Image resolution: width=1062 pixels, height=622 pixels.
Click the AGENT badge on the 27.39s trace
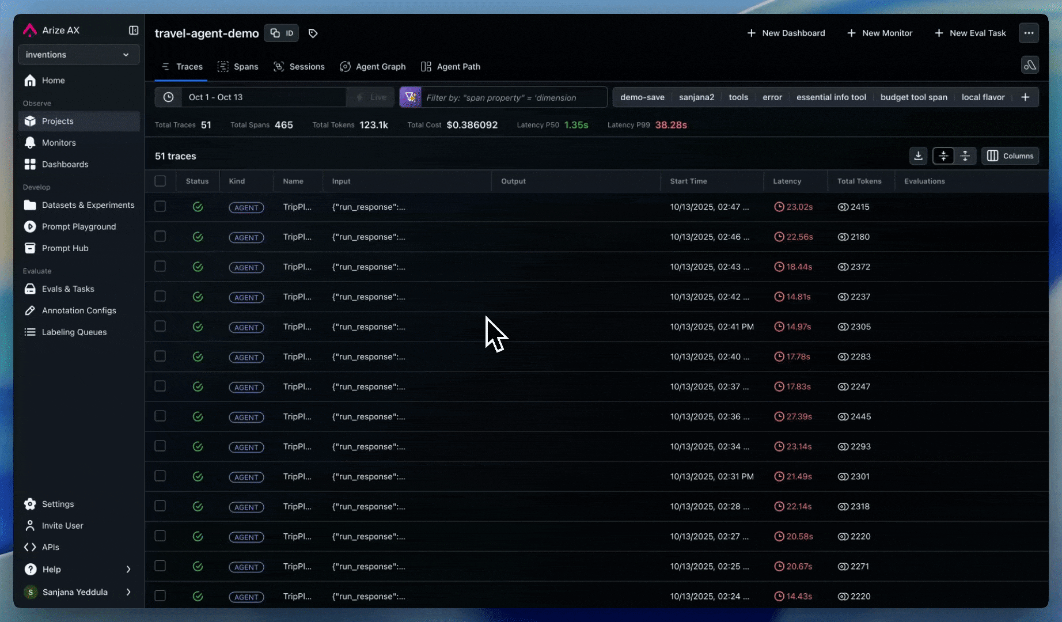point(246,417)
